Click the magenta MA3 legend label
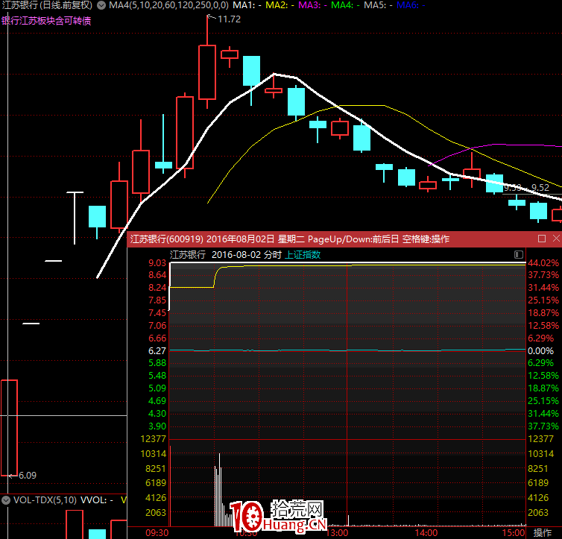 312,5
